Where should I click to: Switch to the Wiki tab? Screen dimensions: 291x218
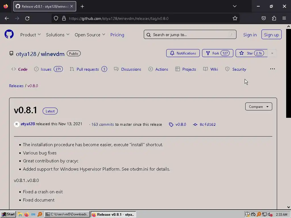click(211, 69)
